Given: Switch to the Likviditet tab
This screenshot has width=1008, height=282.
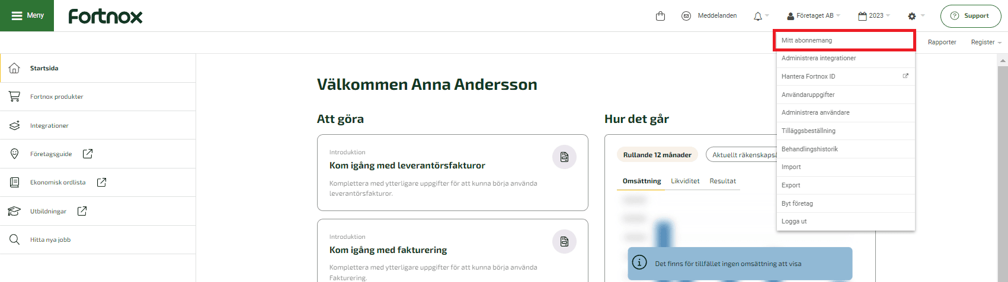Looking at the screenshot, I should 685,181.
